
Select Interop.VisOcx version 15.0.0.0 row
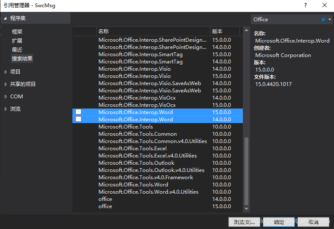(158, 105)
